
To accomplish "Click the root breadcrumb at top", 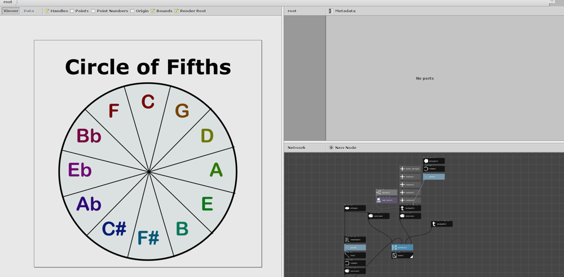I will click(7, 2).
